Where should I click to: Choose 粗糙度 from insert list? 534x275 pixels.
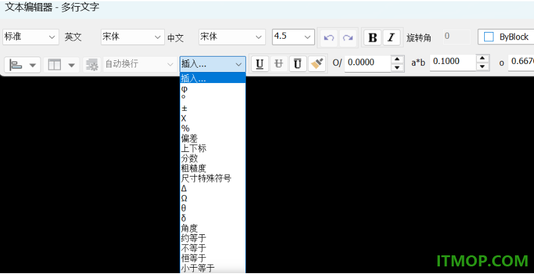[212, 168]
